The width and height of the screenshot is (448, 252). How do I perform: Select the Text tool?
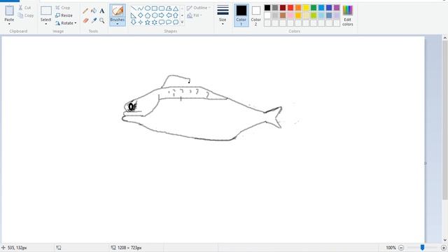tap(102, 11)
